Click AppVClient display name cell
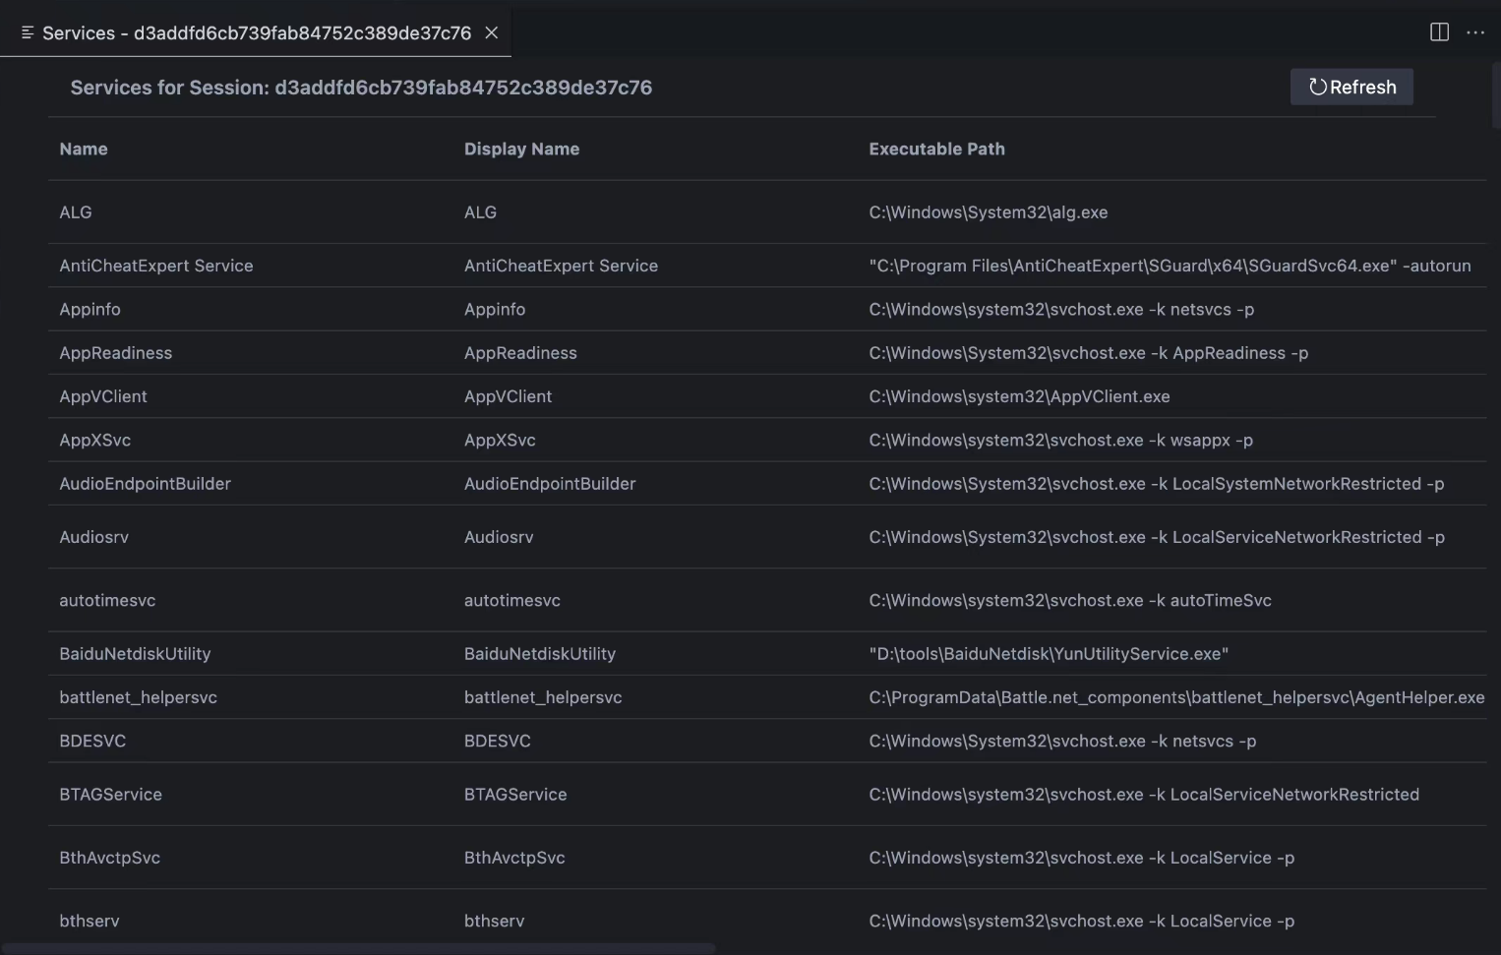 pyautogui.click(x=508, y=396)
